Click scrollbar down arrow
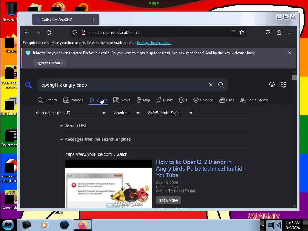Image resolution: width=308 pixels, height=231 pixels. (x=294, y=206)
